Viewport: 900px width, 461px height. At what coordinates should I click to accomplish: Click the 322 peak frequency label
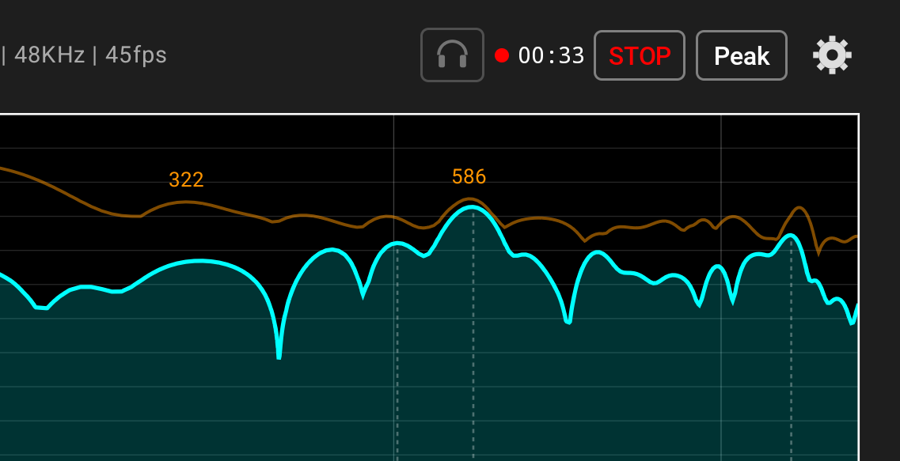[x=186, y=180]
